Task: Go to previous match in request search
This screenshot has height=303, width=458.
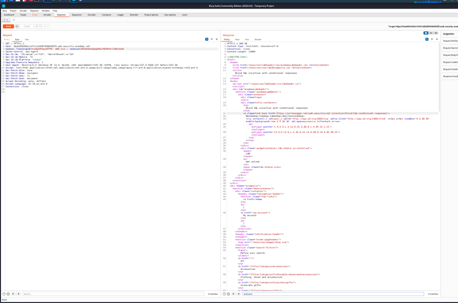Action: coord(13,294)
